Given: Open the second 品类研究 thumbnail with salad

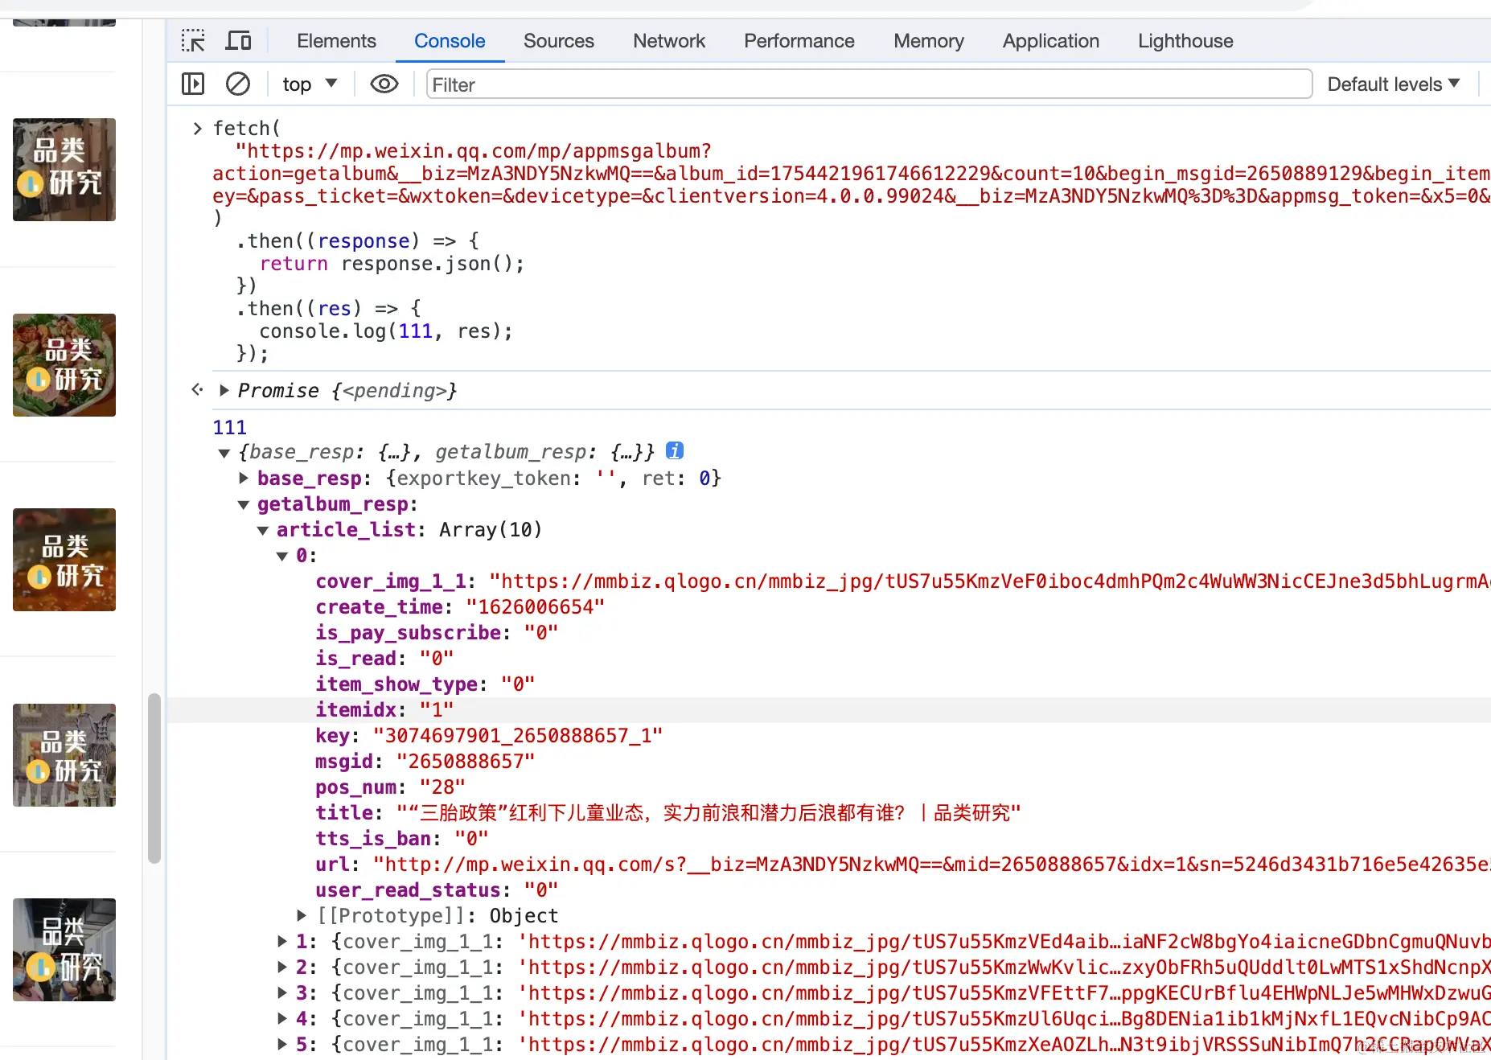Looking at the screenshot, I should click(64, 365).
